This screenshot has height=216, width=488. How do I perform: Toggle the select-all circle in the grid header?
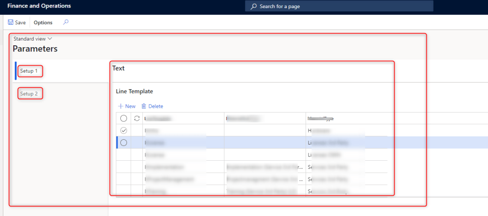124,118
